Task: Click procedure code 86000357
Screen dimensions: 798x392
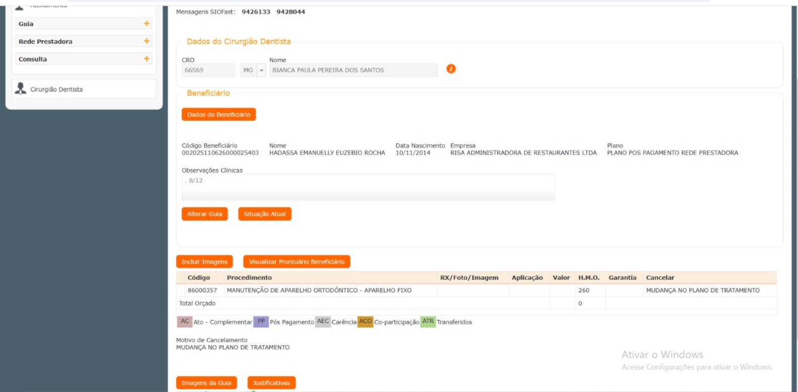Action: click(202, 290)
